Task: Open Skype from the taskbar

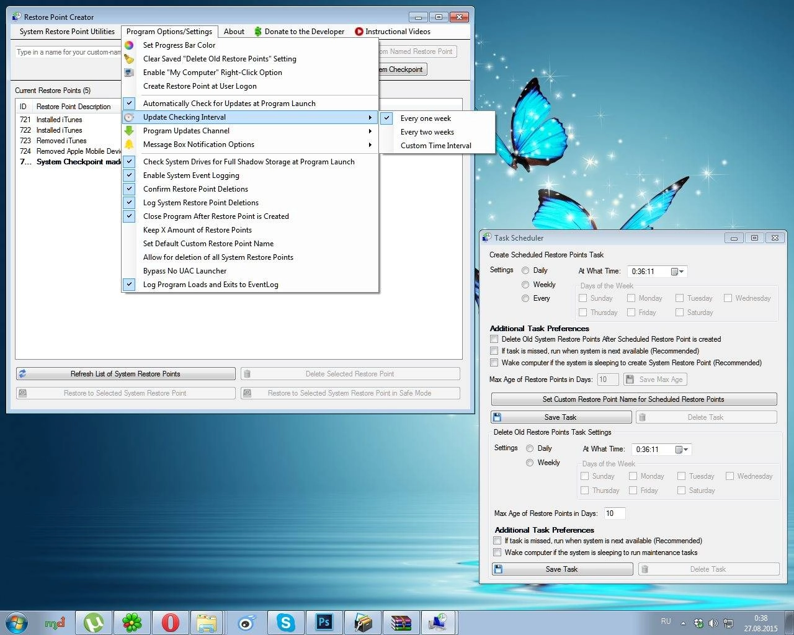Action: coord(285,623)
